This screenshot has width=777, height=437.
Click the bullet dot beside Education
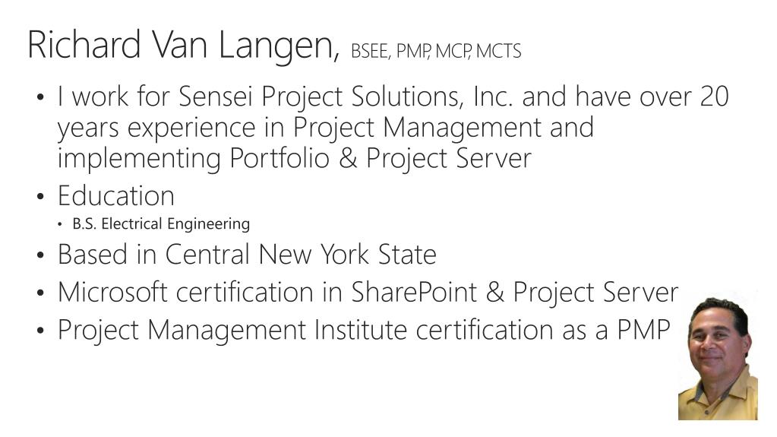point(40,196)
